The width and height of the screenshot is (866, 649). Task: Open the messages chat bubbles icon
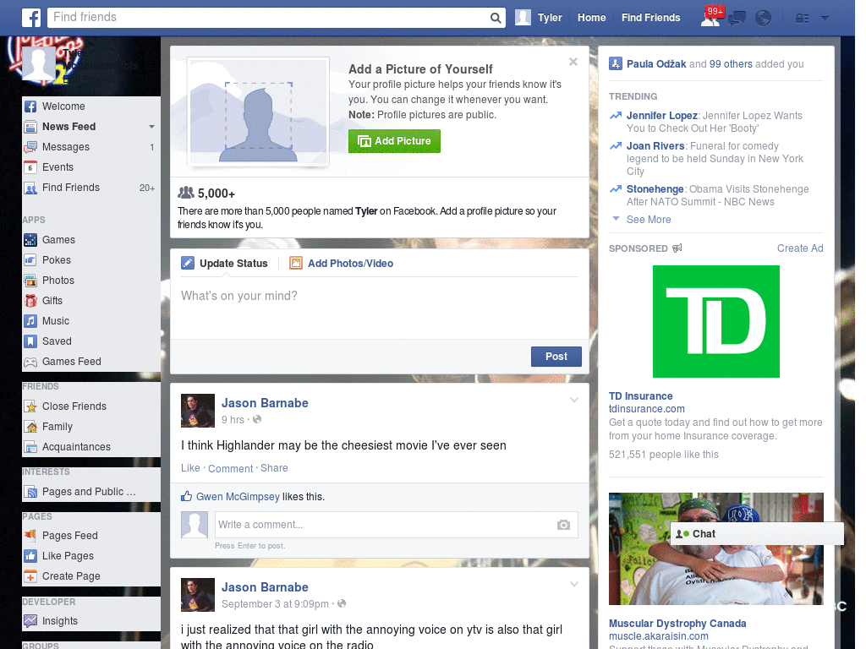(x=737, y=19)
